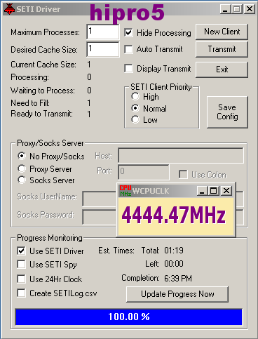Maximize the WCPUCLK window
The width and height of the screenshot is (258, 339).
214,191
